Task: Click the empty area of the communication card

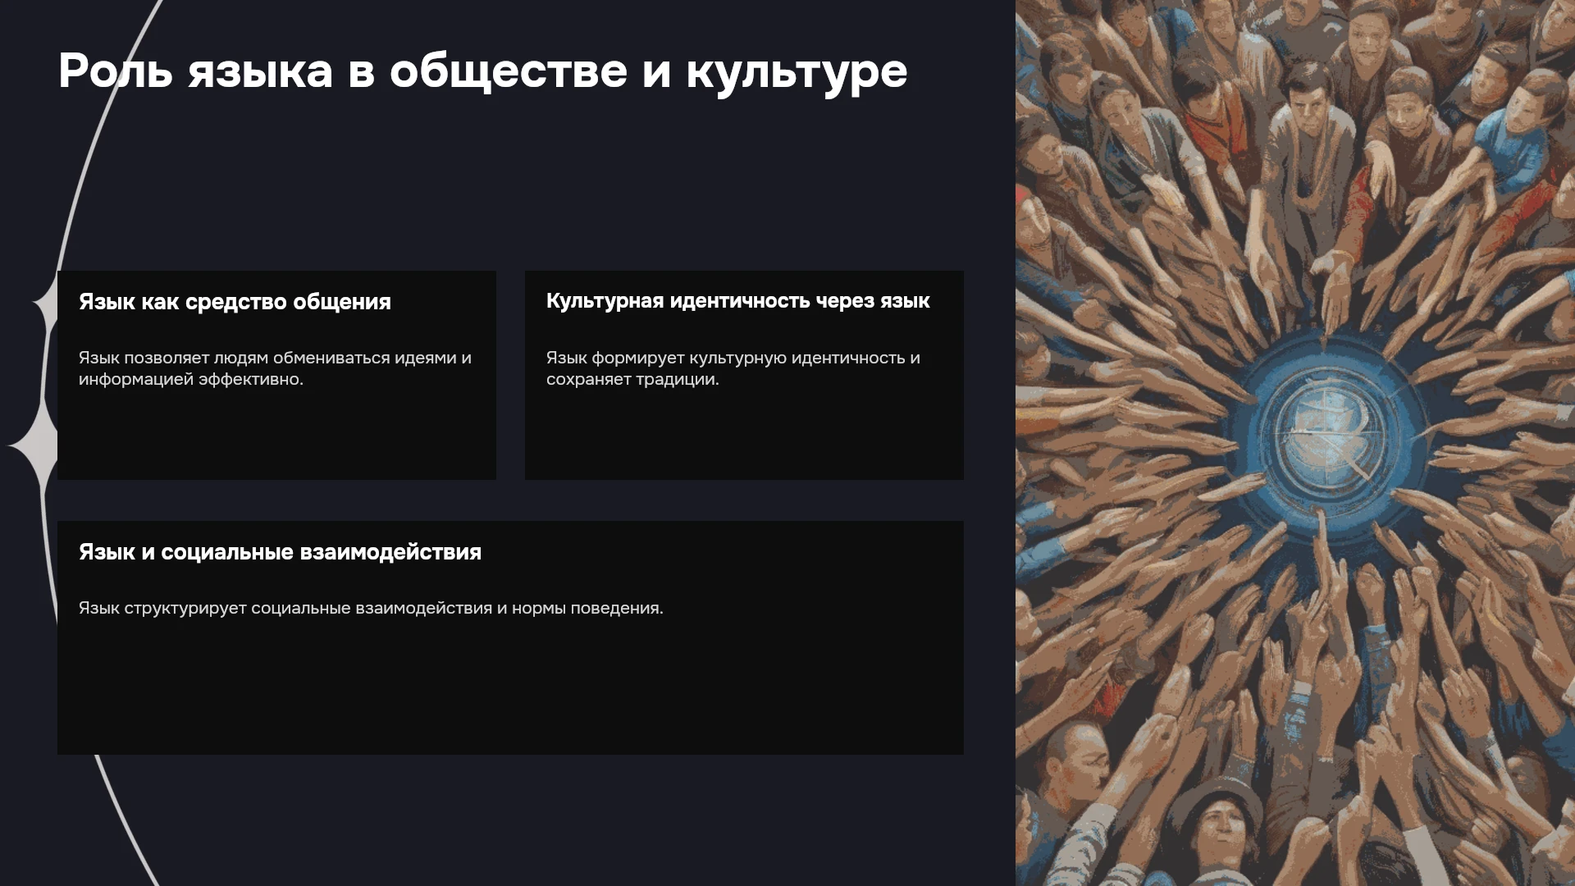Action: coord(276,435)
